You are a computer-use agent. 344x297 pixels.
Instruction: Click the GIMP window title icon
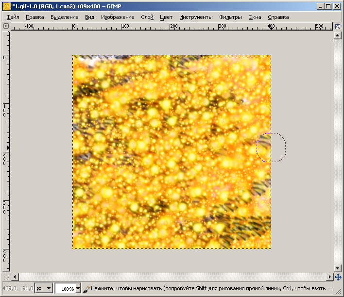(x=7, y=6)
